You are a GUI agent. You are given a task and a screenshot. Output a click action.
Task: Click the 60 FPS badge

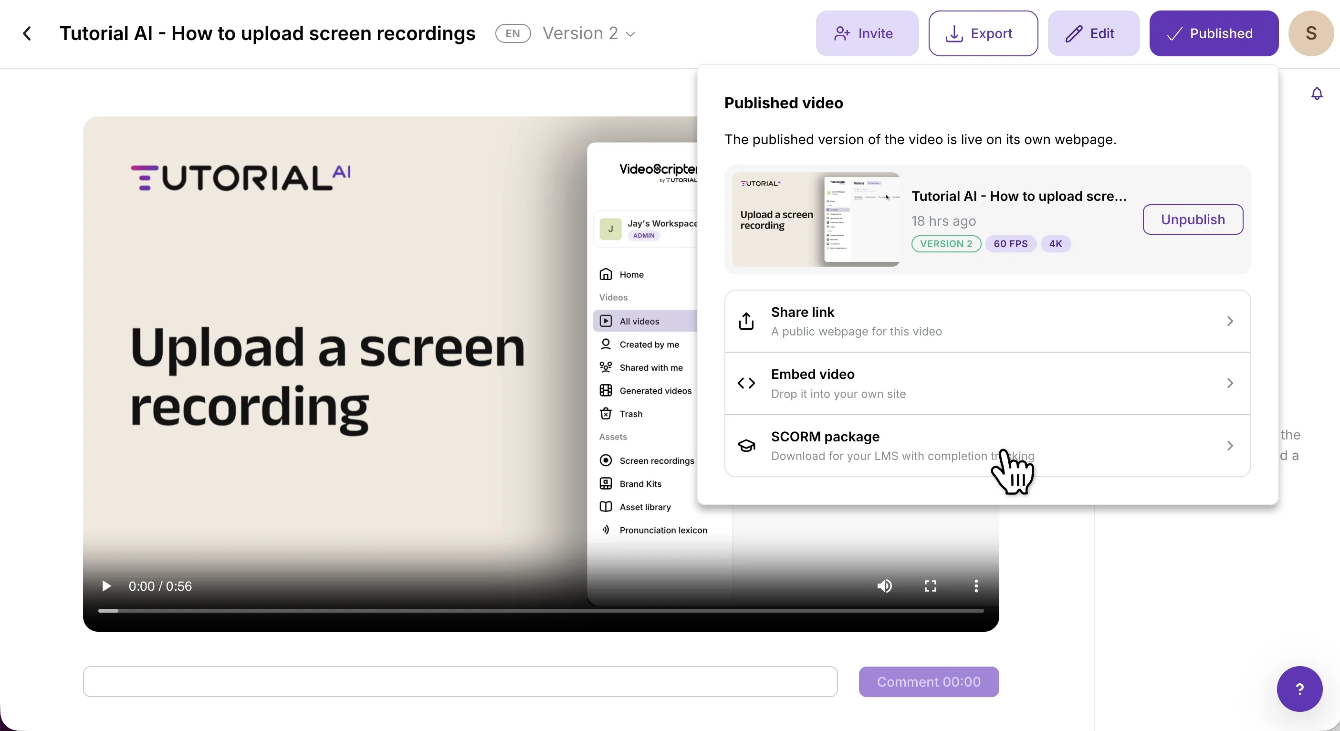[1010, 243]
